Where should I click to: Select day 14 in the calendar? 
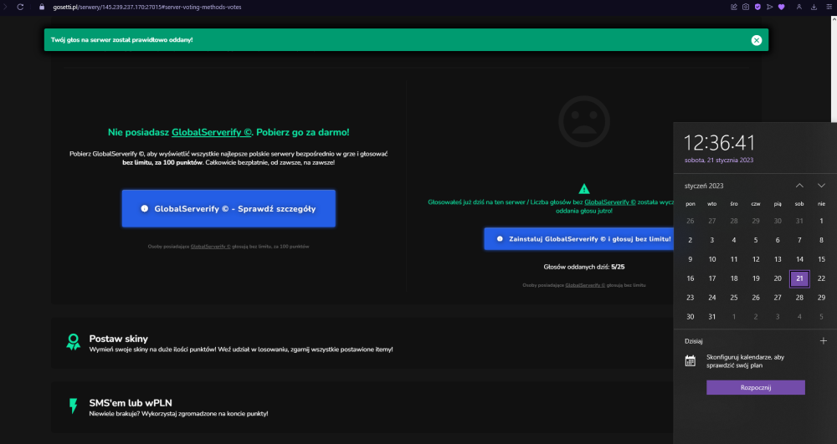pyautogui.click(x=799, y=259)
